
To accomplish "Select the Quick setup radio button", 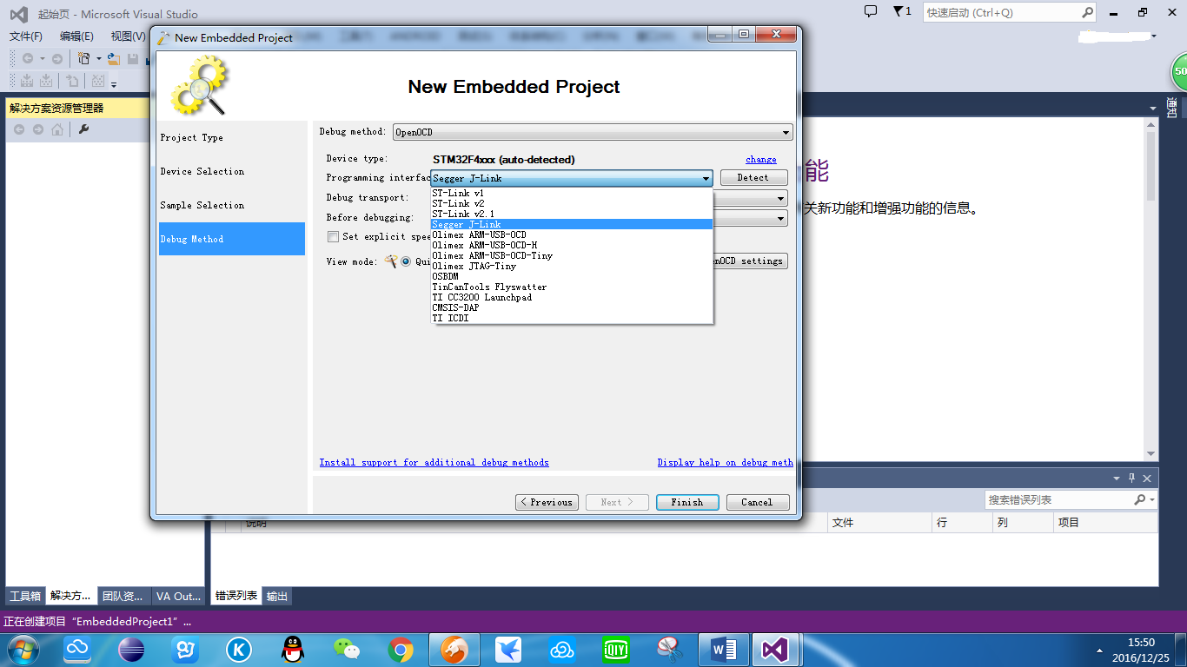I will tap(406, 261).
